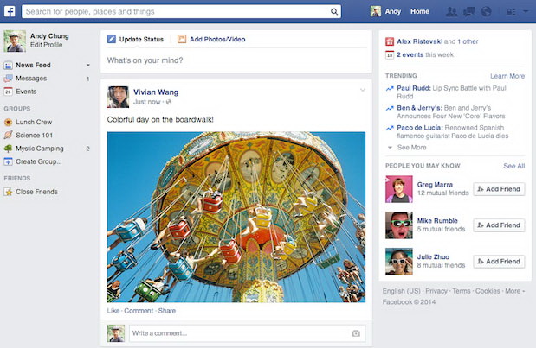Open the post options chevron on Vivian's post

point(363,91)
